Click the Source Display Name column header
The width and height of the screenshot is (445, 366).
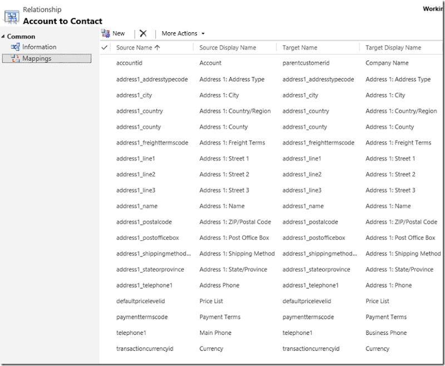228,48
